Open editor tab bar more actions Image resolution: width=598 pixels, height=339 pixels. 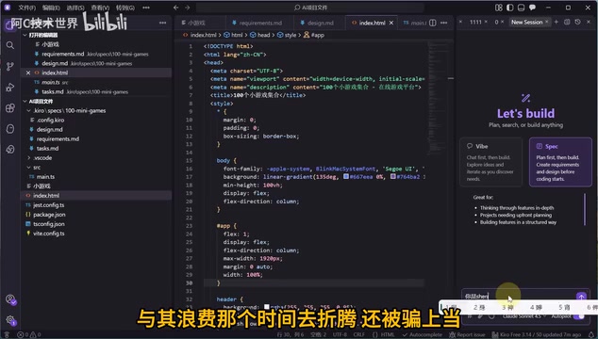coord(444,23)
